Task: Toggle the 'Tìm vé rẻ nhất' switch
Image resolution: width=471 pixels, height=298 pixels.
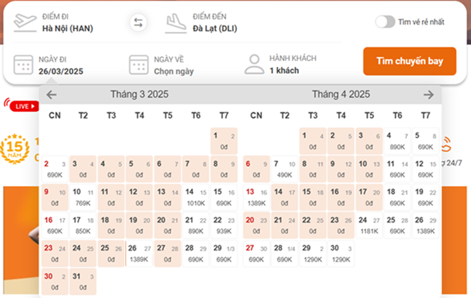Action: 385,22
